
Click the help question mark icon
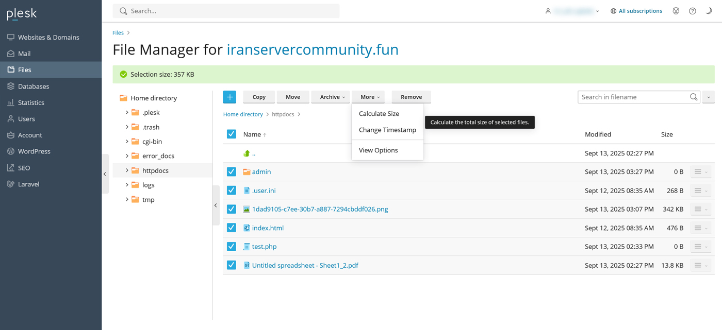(x=692, y=11)
